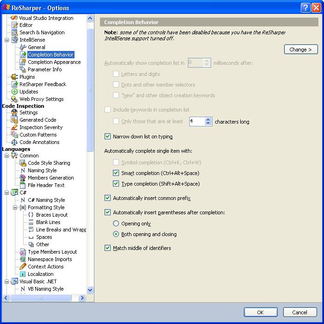324x324 pixels.
Task: Click the Braces Layout icon
Action: coord(31,215)
